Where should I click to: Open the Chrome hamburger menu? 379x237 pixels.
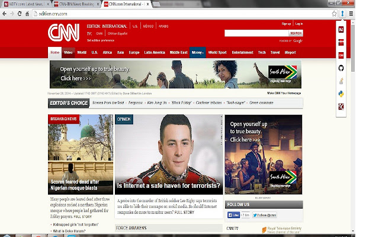click(x=351, y=14)
